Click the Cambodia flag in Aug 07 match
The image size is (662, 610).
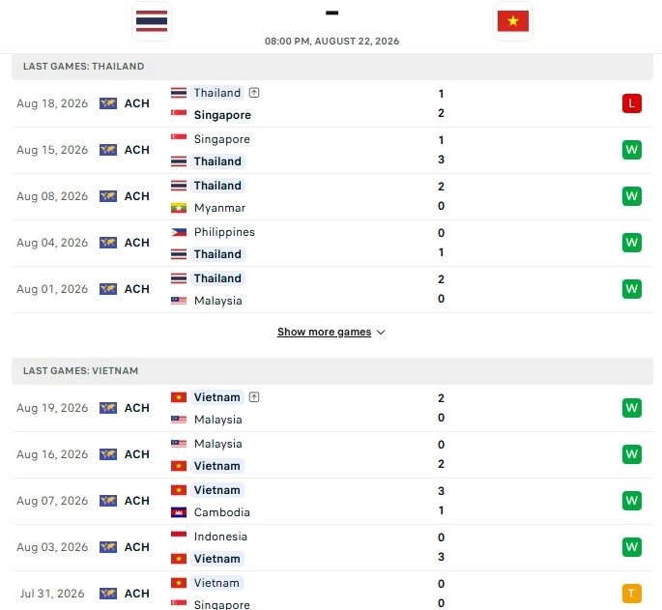coord(179,512)
